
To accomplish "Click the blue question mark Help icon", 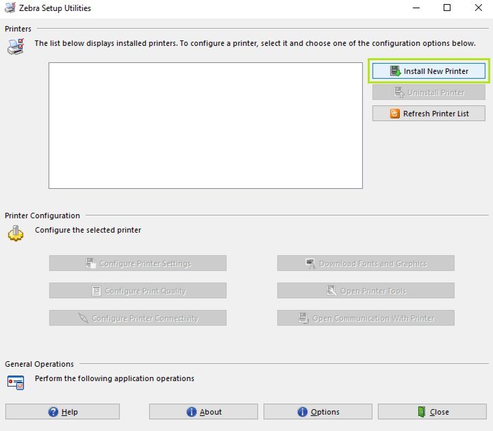I will coord(53,412).
